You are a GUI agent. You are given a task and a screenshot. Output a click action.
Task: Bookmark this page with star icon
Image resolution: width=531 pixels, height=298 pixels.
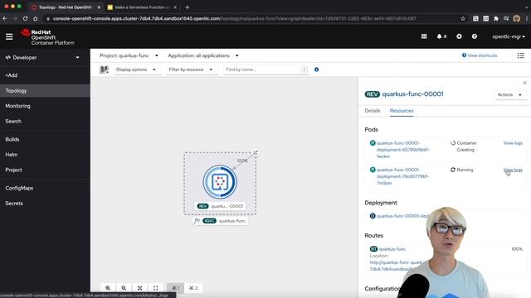click(x=463, y=18)
